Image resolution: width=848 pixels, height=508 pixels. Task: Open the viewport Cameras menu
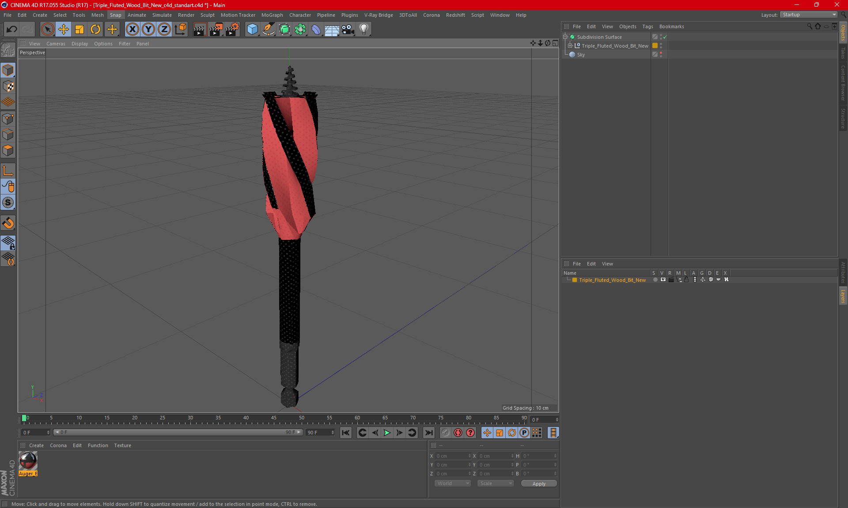pyautogui.click(x=56, y=44)
